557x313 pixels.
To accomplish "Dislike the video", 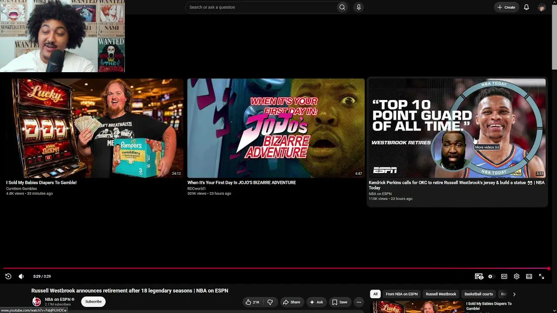I will point(270,302).
